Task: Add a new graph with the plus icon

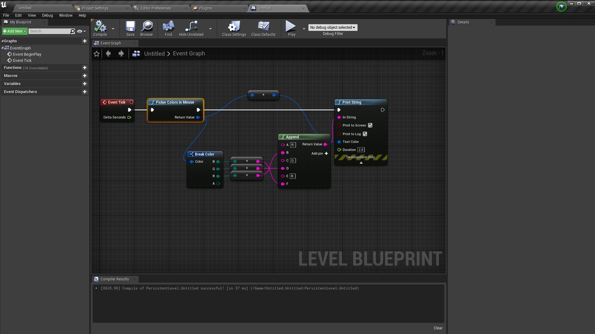Action: coord(85,41)
